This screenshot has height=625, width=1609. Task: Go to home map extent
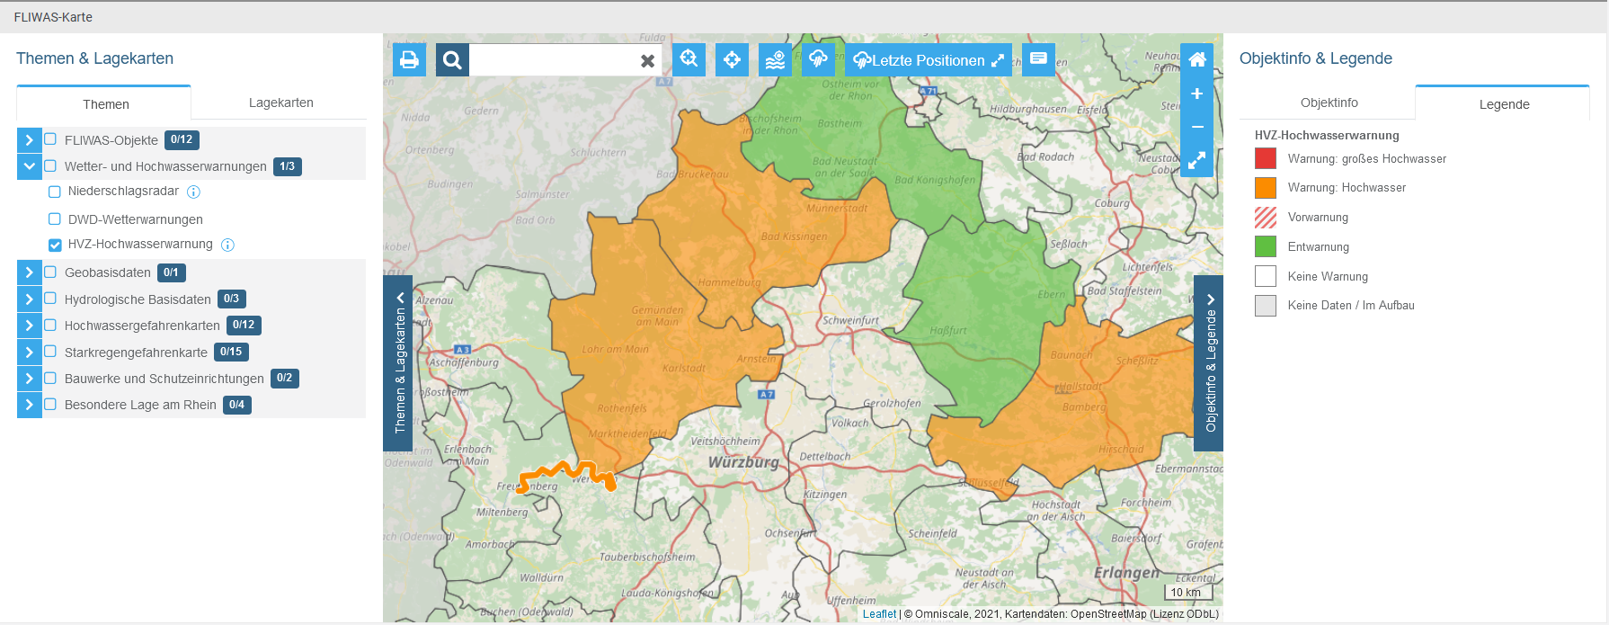tap(1196, 59)
